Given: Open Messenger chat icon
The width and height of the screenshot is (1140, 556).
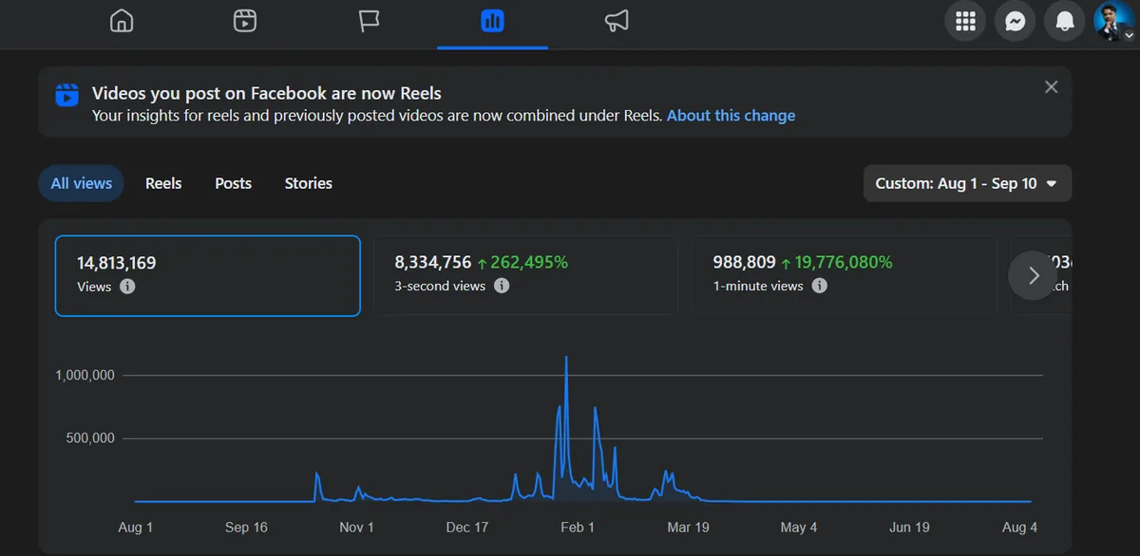Looking at the screenshot, I should [1015, 21].
